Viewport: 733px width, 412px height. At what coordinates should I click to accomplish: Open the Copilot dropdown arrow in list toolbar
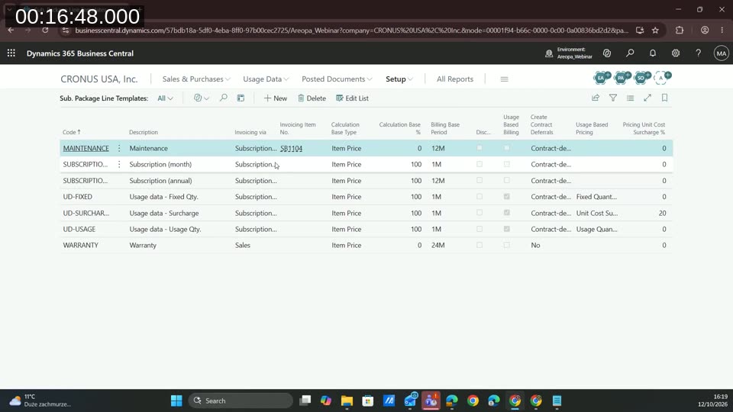pyautogui.click(x=207, y=98)
